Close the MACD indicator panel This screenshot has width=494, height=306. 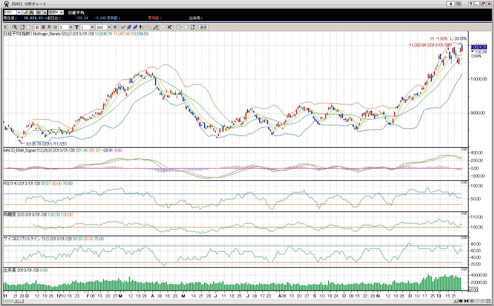tap(465, 149)
